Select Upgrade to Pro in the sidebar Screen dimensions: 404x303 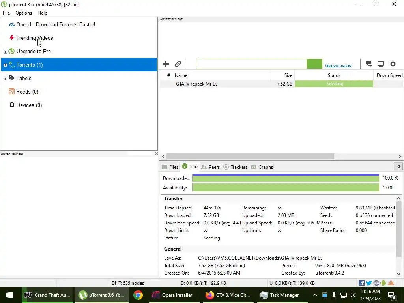[x=34, y=52]
